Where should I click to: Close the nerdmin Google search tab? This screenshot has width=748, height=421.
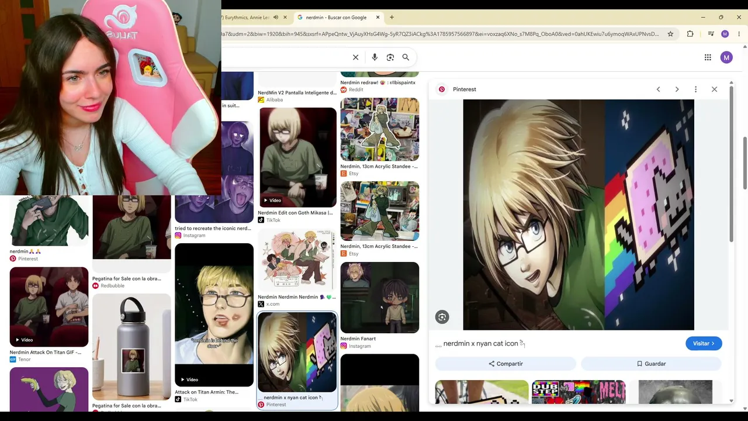point(378,18)
